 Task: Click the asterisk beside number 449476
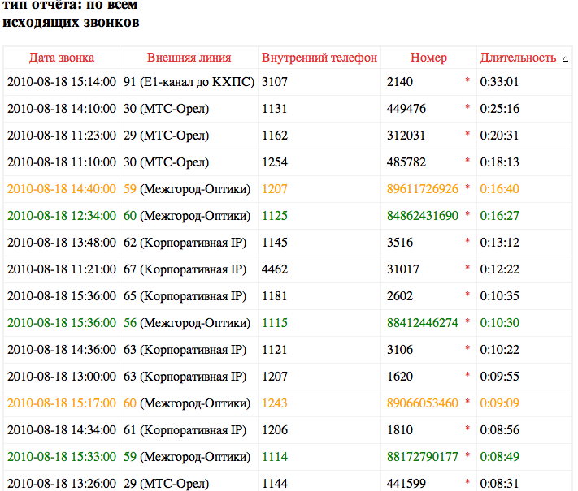click(x=467, y=109)
